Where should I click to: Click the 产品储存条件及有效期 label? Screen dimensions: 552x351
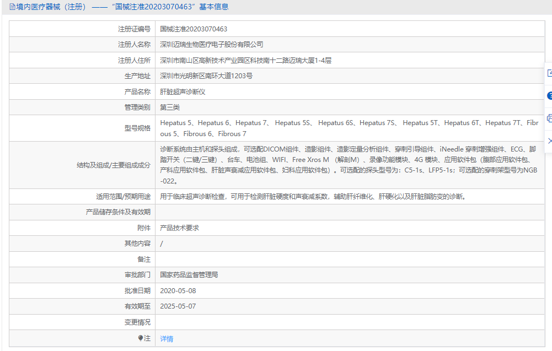pyautogui.click(x=118, y=212)
